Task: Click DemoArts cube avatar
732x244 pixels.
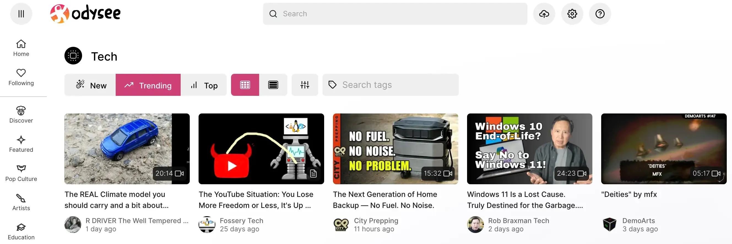Action: pos(609,224)
